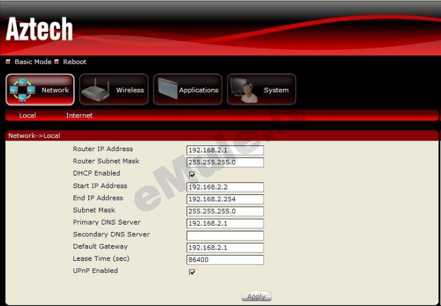This screenshot has width=441, height=306.
Task: Click the Primary DNS Server label
Action: point(107,222)
